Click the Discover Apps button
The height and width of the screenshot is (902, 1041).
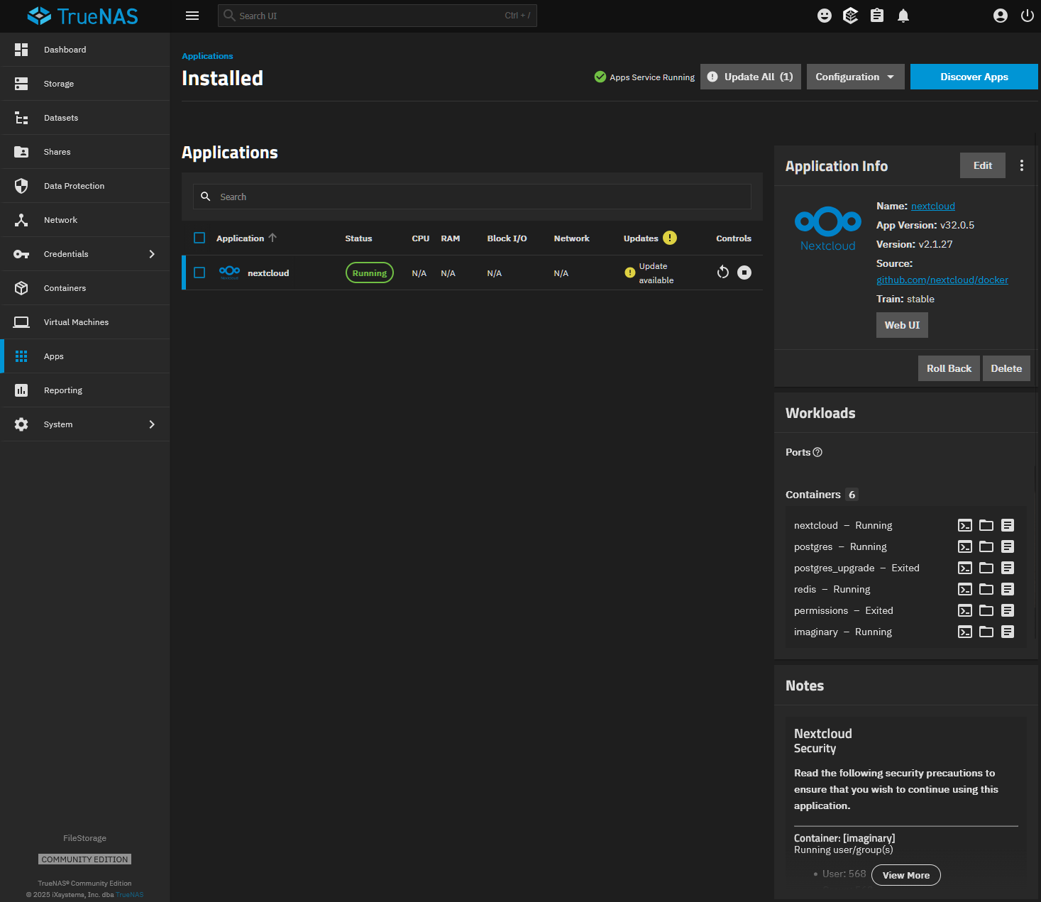tap(974, 77)
